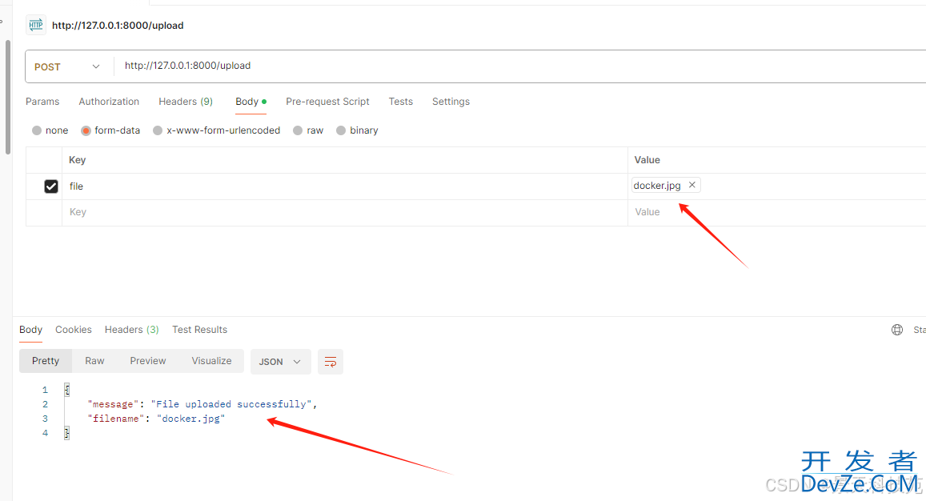The height and width of the screenshot is (501, 926).
Task: Remove docker.jpg file with the X icon
Action: 692,185
